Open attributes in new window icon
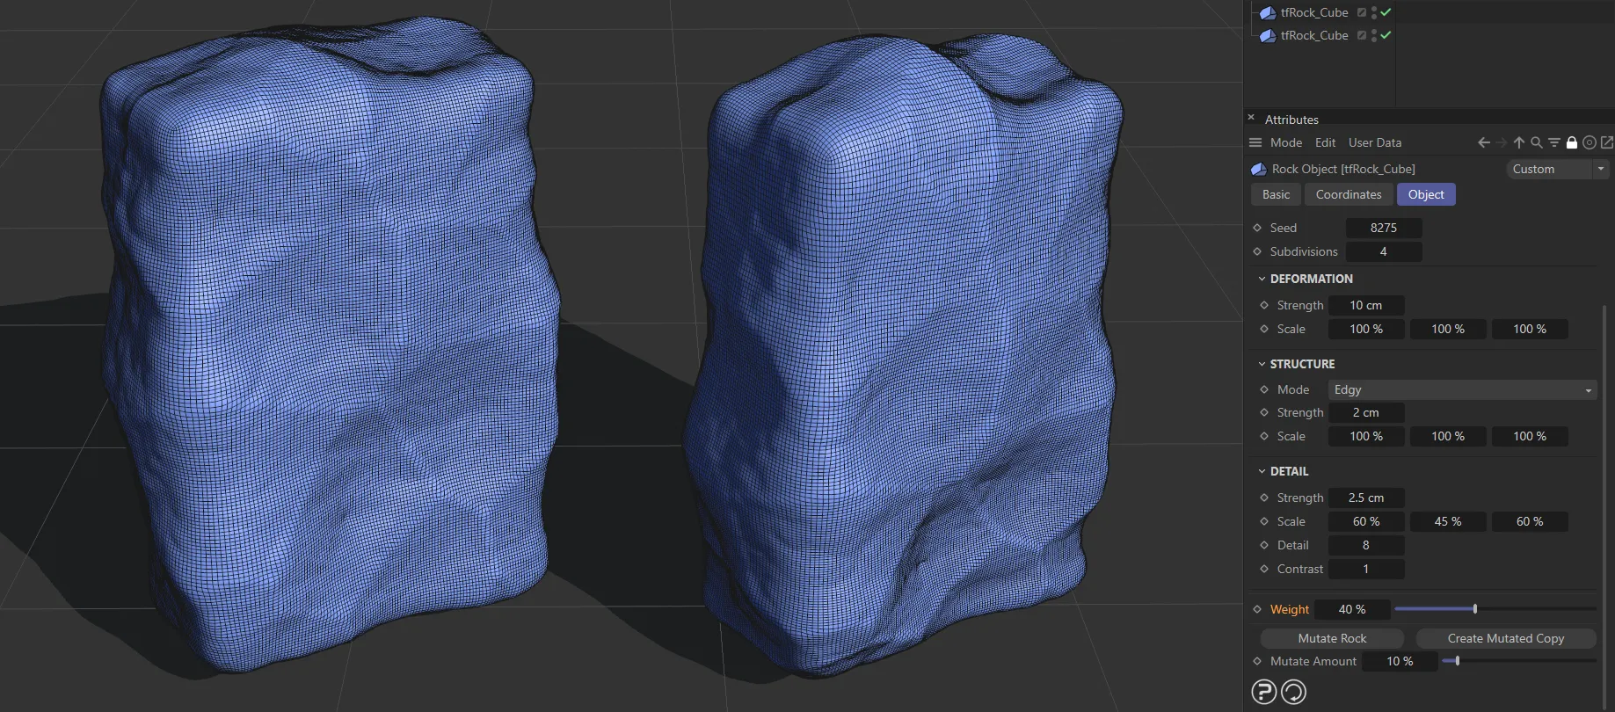Screen dimensions: 1615x712 (x=1607, y=142)
